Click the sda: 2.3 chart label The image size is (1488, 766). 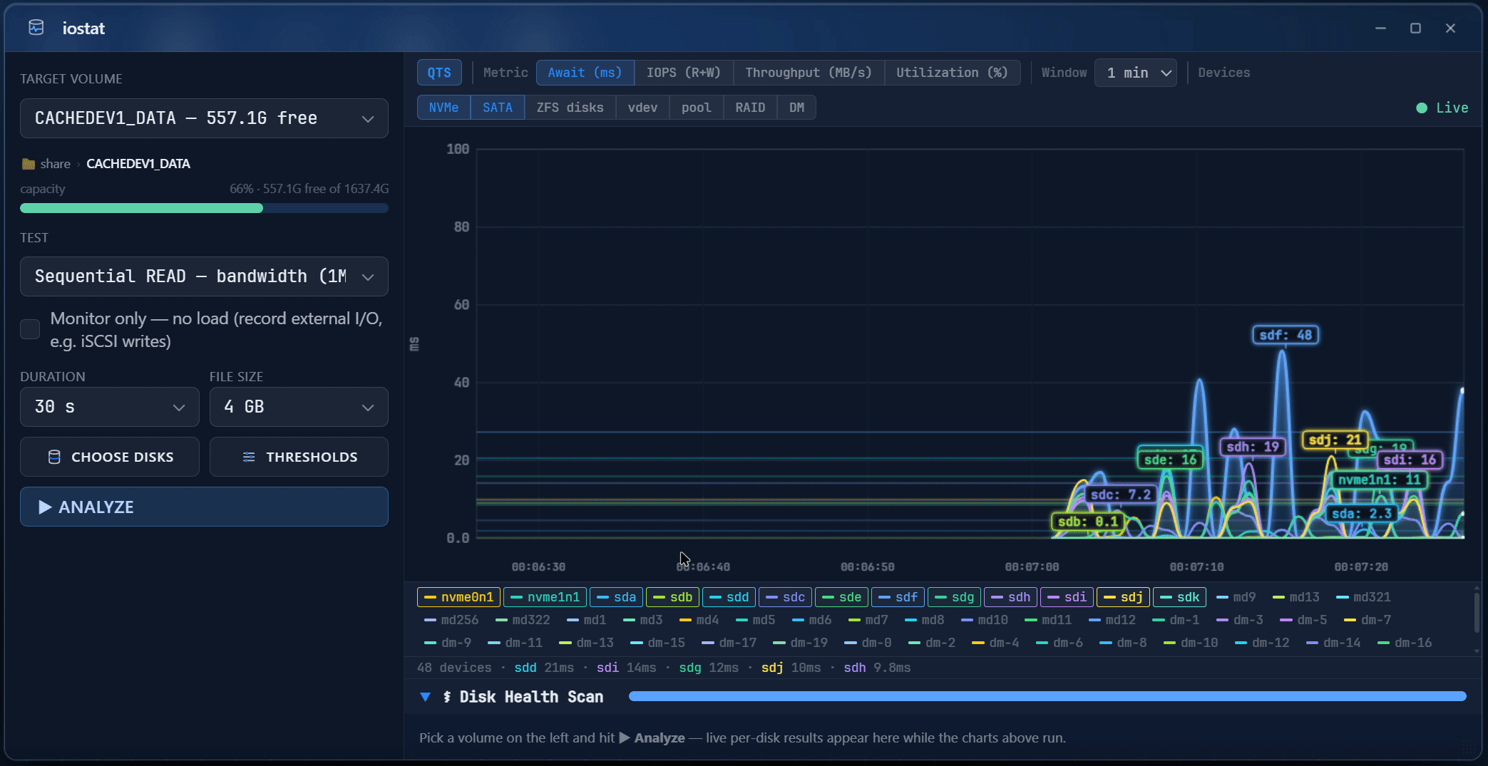tap(1361, 513)
